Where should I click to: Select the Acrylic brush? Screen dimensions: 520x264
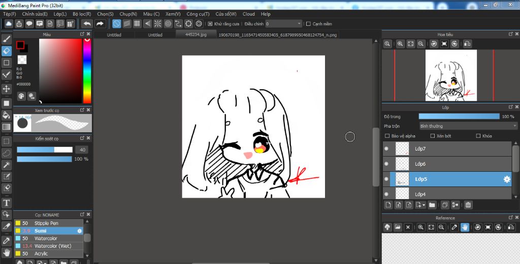click(48, 253)
